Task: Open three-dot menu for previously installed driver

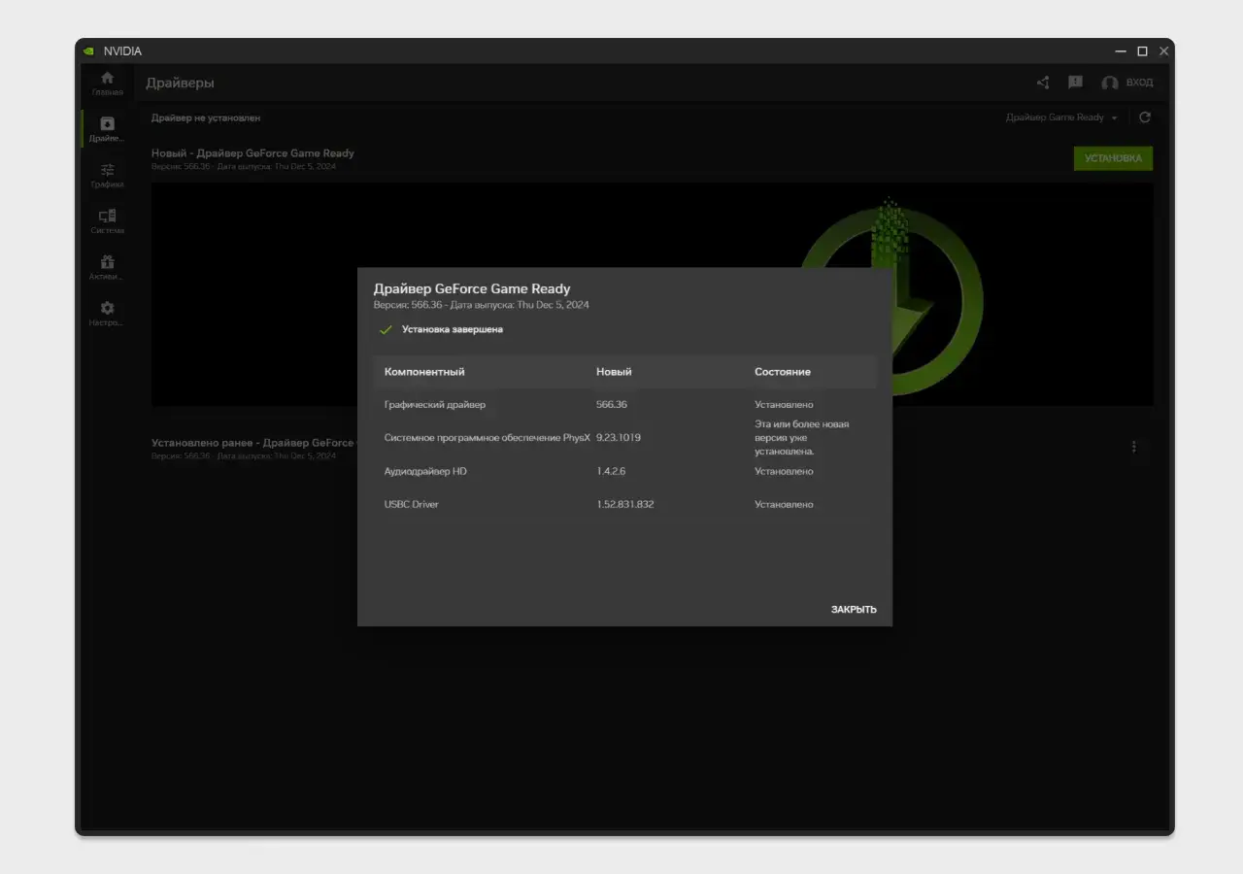Action: pyautogui.click(x=1133, y=447)
